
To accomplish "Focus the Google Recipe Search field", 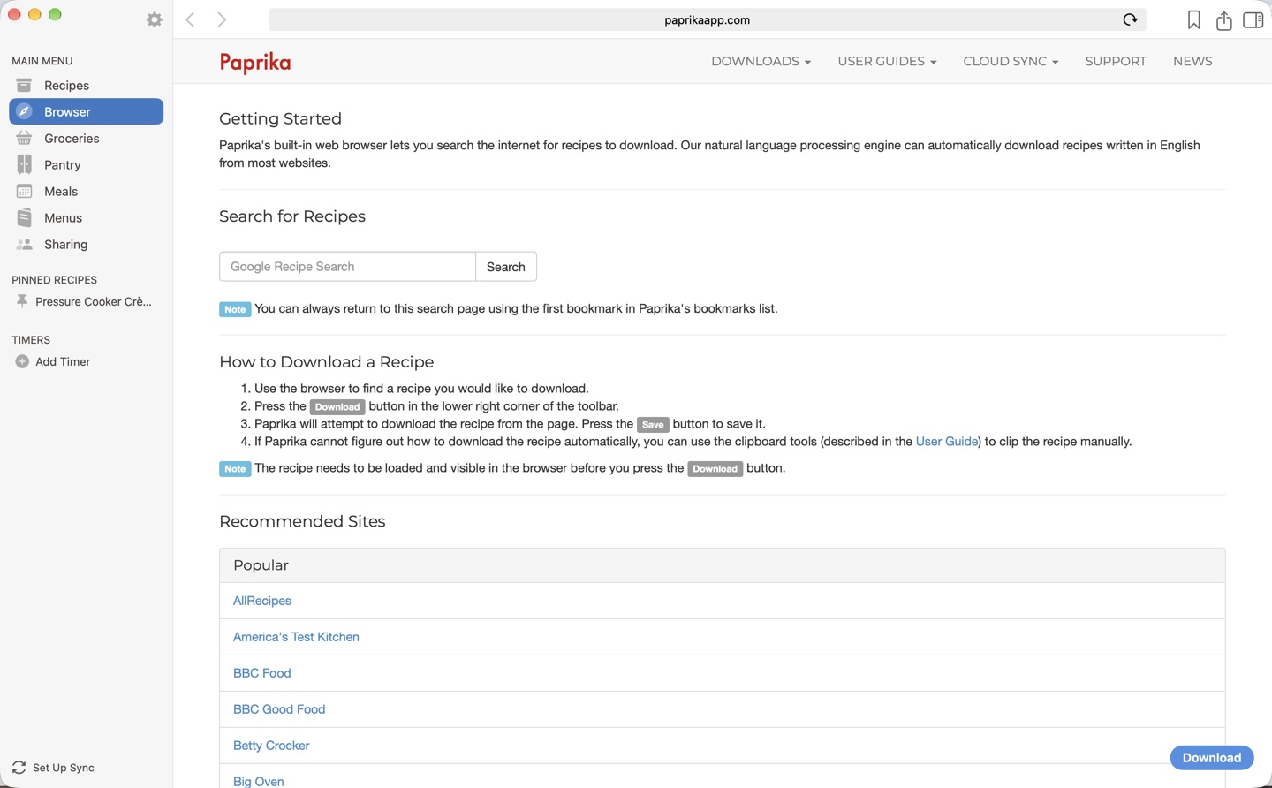I will click(347, 267).
